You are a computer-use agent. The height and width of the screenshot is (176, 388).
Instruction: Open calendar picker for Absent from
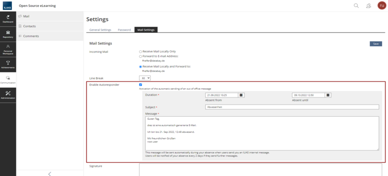click(241, 95)
